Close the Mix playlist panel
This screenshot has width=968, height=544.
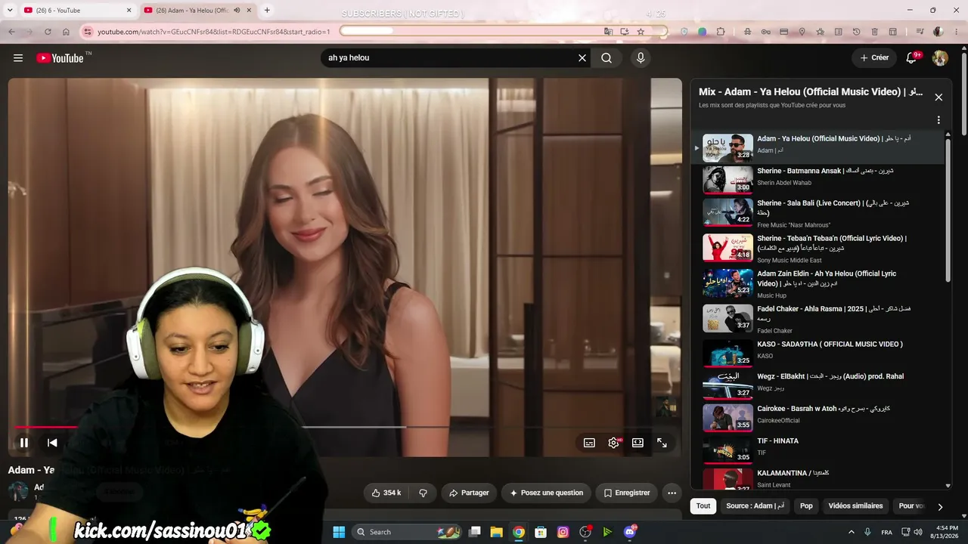pos(939,97)
